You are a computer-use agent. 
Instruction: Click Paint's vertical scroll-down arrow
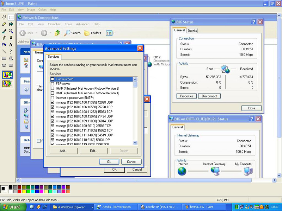click(x=279, y=175)
